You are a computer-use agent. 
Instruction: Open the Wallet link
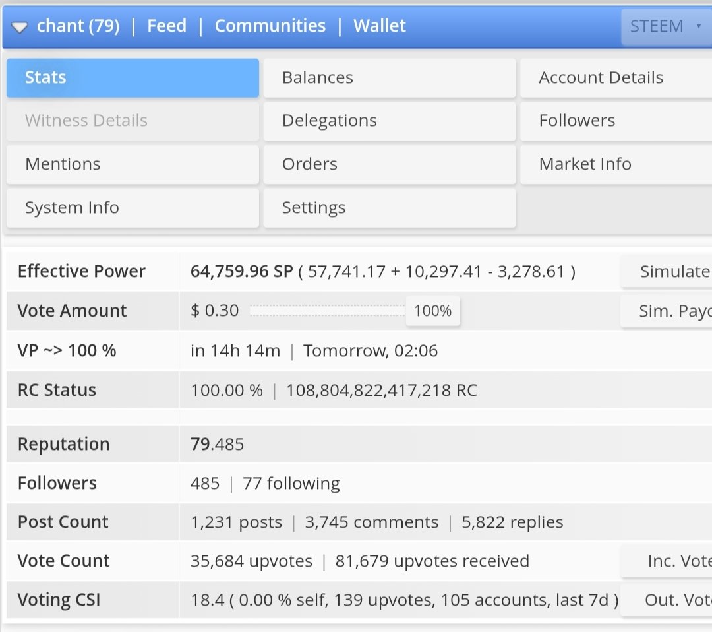click(x=380, y=26)
